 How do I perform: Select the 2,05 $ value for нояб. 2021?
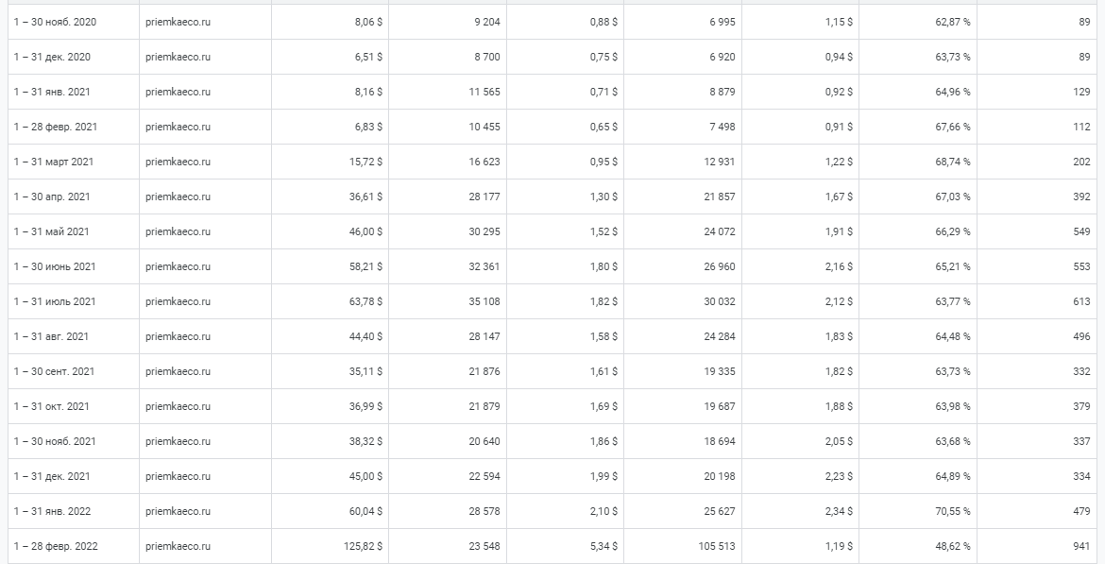click(x=838, y=441)
